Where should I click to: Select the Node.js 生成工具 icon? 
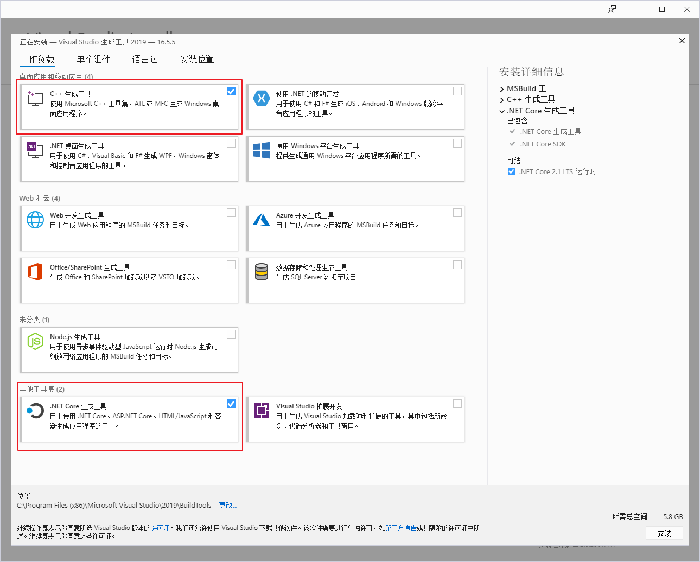(x=35, y=341)
